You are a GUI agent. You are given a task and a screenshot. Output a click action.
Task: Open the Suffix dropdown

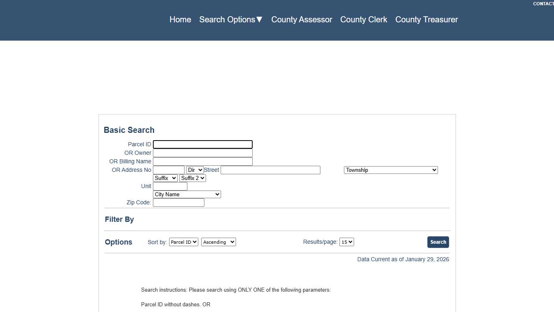point(165,178)
